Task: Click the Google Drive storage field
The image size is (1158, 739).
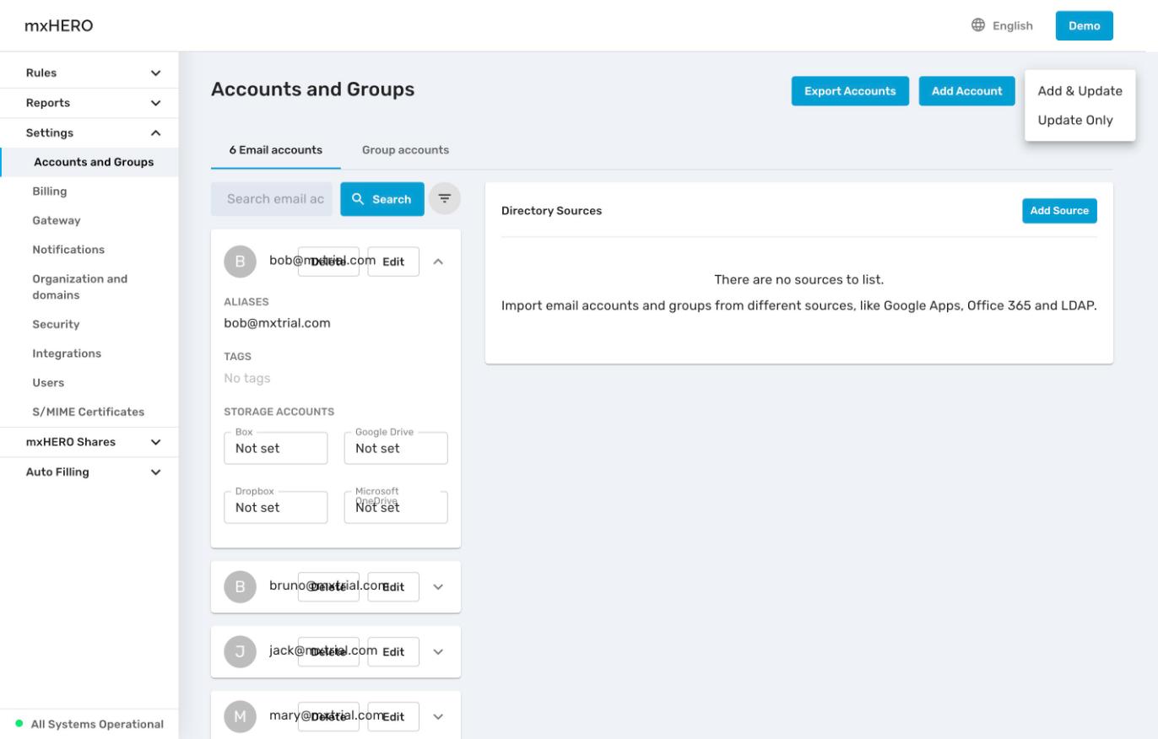Action: (x=396, y=448)
